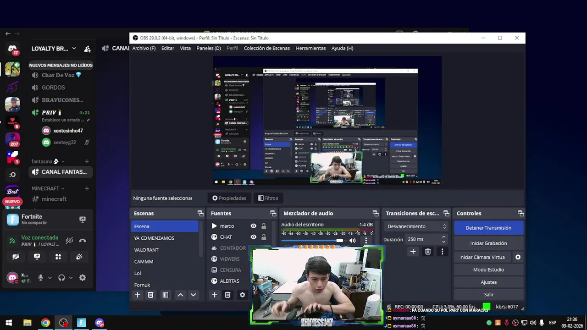The width and height of the screenshot is (587, 330).
Task: Toggle visibility of the CHAT source
Action: coord(253,237)
